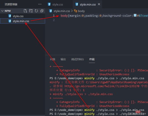
Task: Open the body breadcrumb dropdown
Action: pyautogui.click(x=81, y=11)
